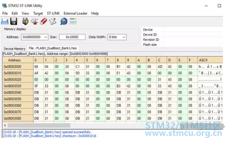Click the Save file floppy icon
This screenshot has width=225, height=141.
pos(14,22)
